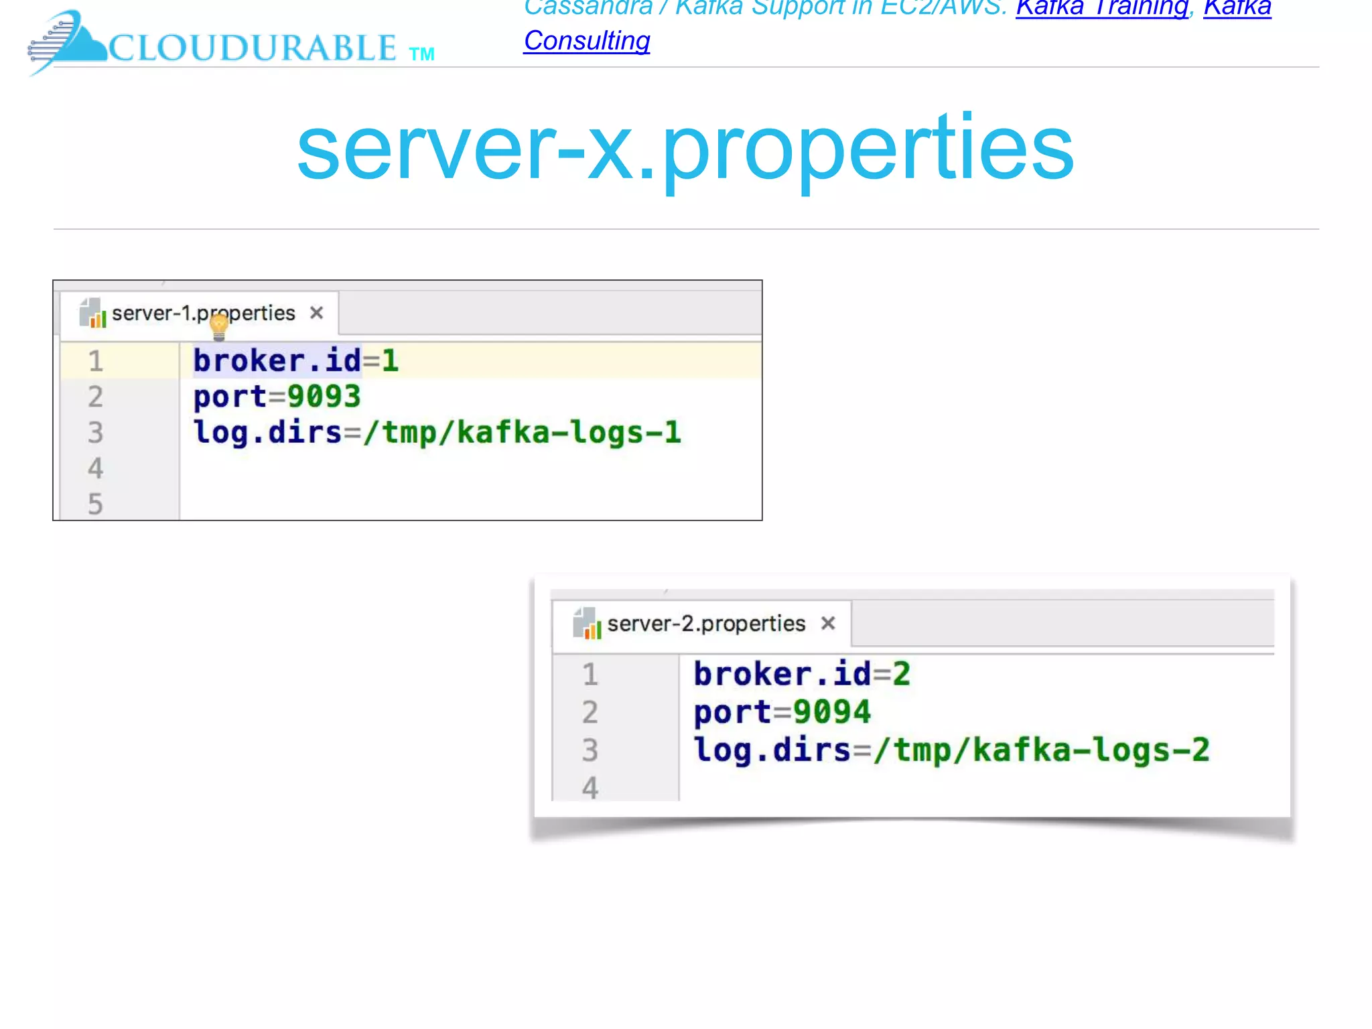Click the server-2.properties file icon
1372x1029 pixels.
587,623
